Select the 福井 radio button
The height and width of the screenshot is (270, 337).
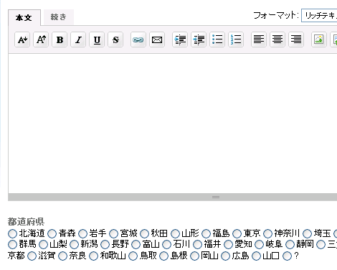pos(197,245)
